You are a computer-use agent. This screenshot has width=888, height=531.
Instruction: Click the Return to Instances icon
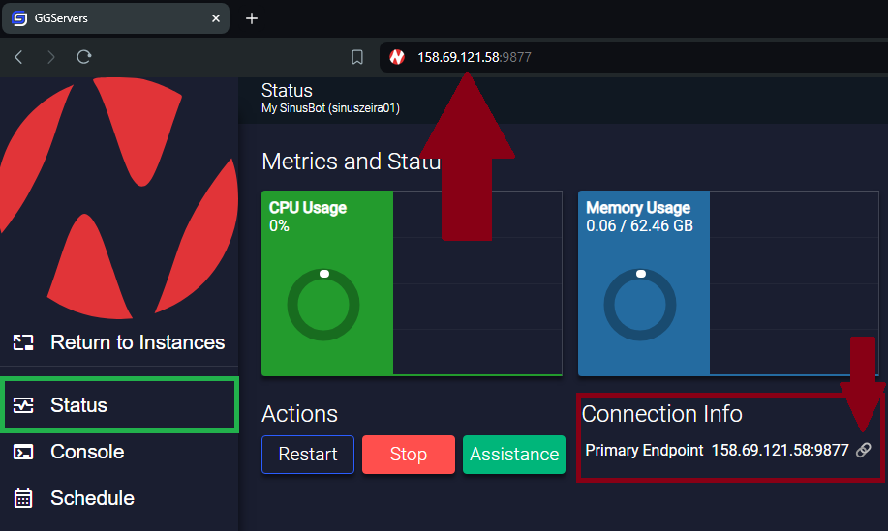(x=23, y=342)
